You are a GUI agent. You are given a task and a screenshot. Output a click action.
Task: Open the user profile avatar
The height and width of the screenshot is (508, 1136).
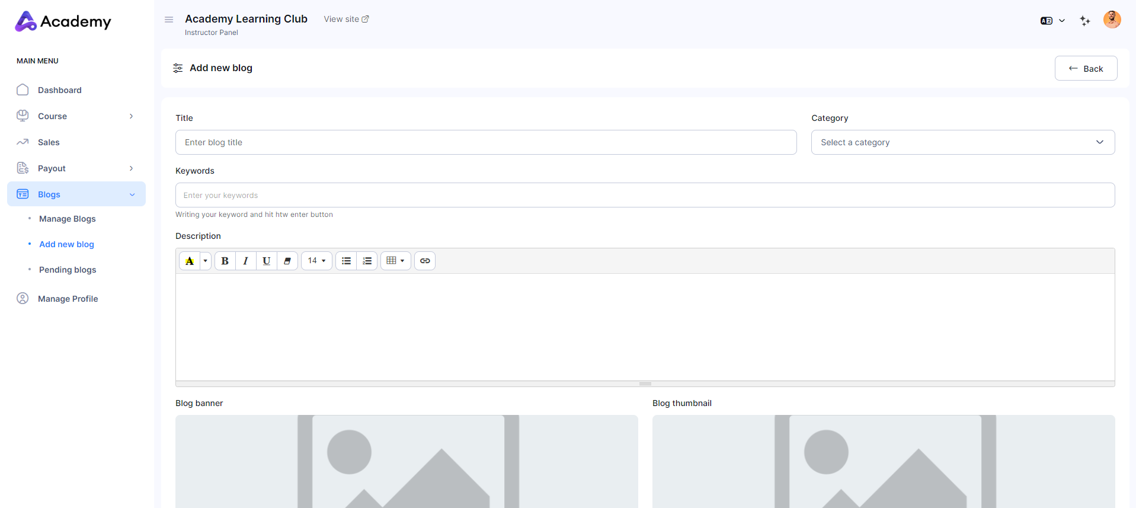pyautogui.click(x=1112, y=20)
